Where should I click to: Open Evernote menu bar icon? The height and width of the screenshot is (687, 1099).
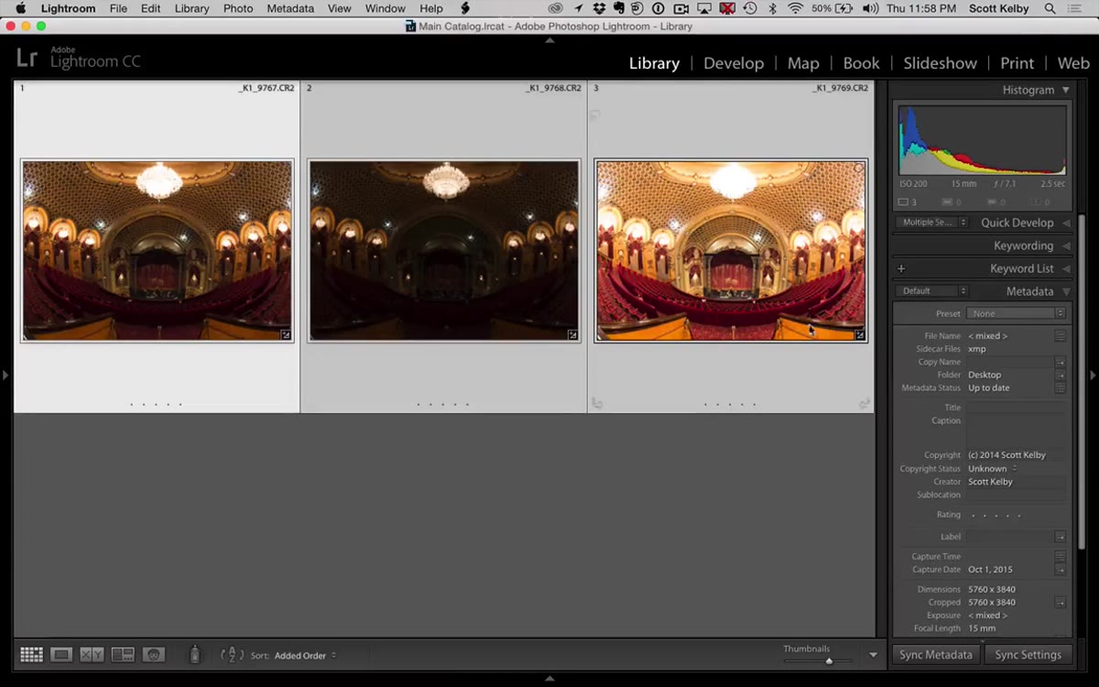click(618, 8)
